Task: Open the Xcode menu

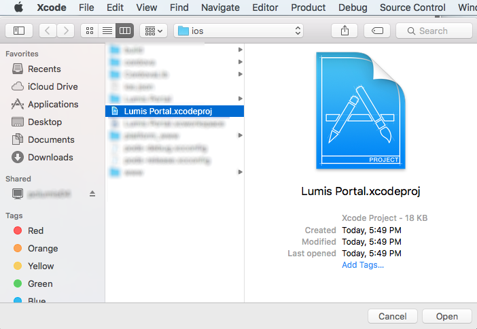Action: (52, 7)
